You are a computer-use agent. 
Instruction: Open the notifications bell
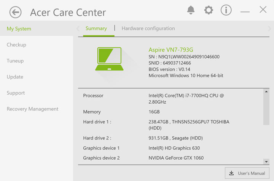pos(191,10)
